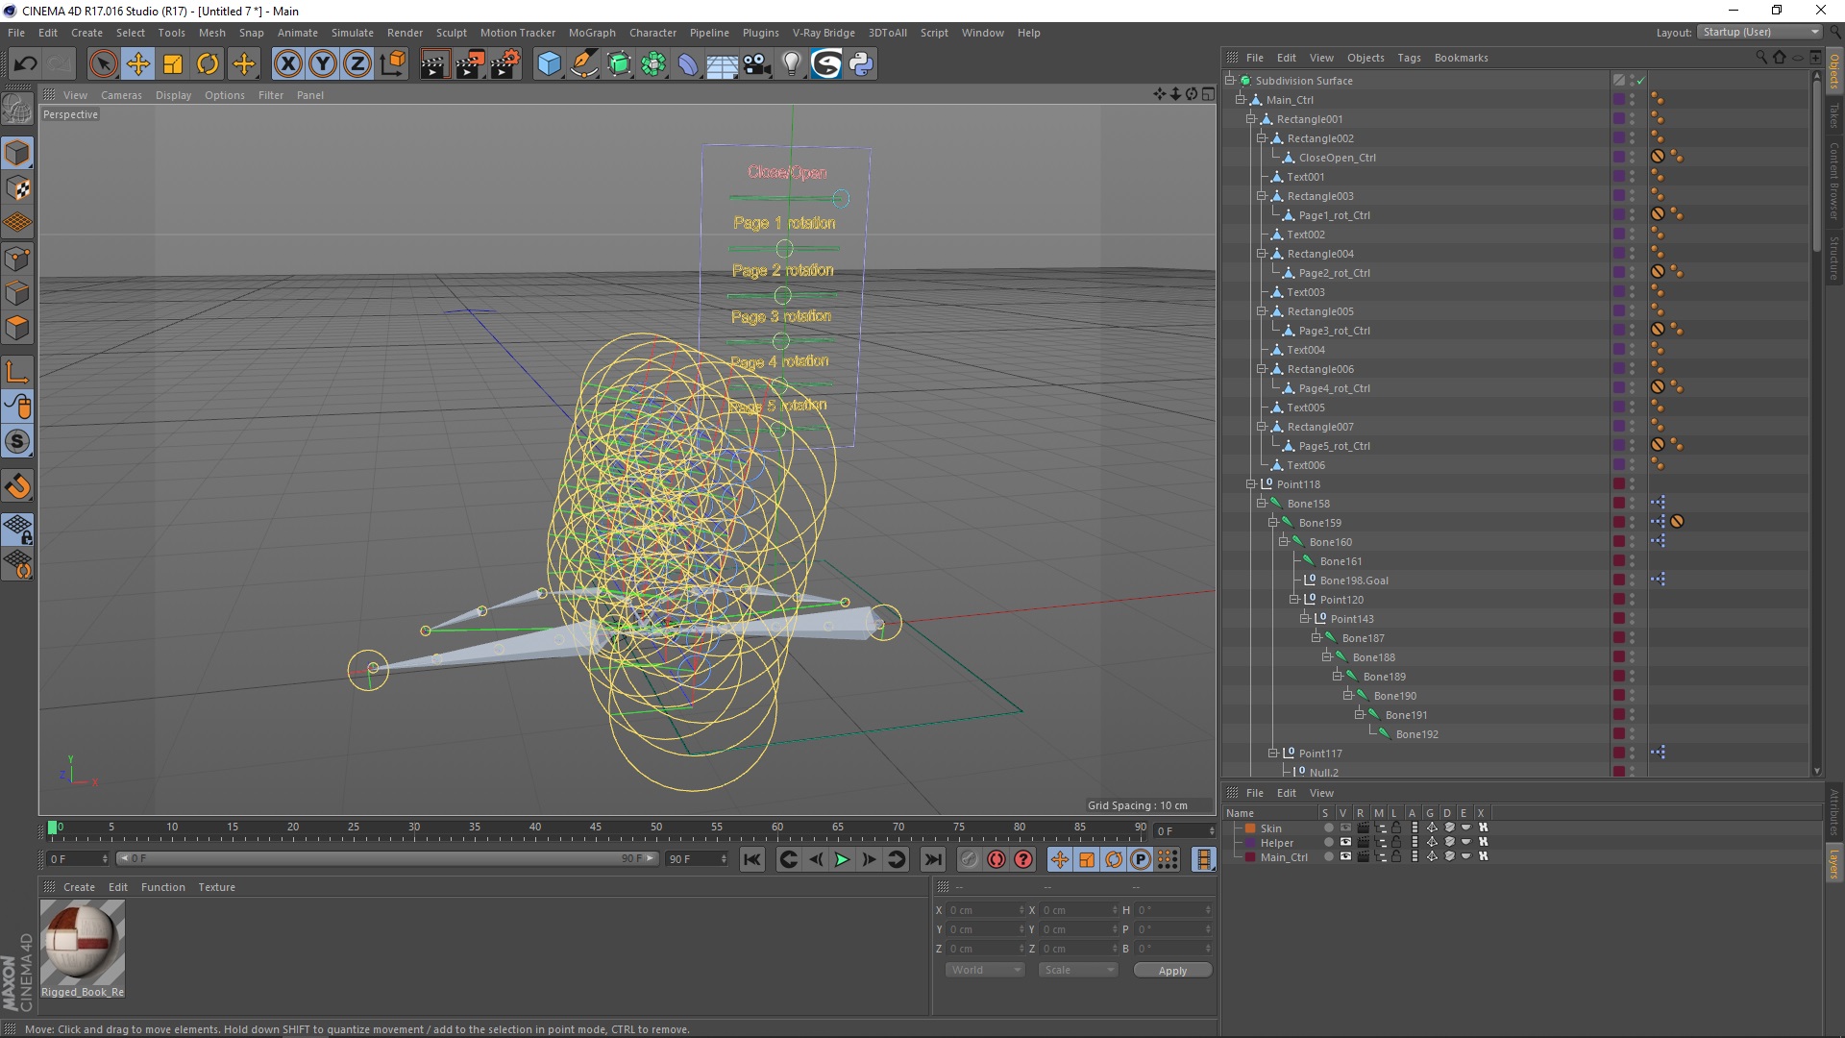The width and height of the screenshot is (1845, 1038).
Task: Play the animation forward
Action: pos(842,859)
